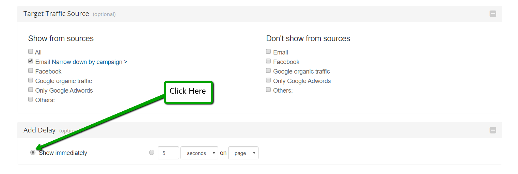Open the page scope dropdown
Image resolution: width=518 pixels, height=174 pixels.
(x=243, y=153)
